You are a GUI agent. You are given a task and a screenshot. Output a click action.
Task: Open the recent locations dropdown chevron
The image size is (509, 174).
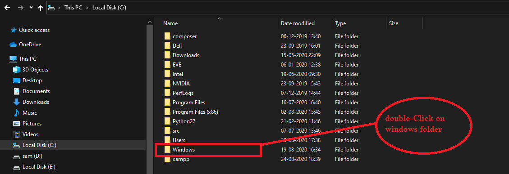pos(31,8)
